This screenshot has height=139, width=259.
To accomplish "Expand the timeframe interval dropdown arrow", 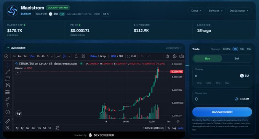I will tap(52, 56).
